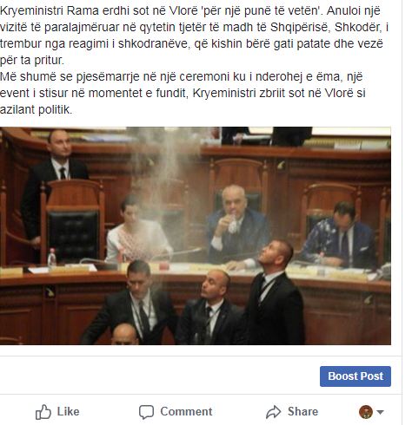Click the small profile avatar in action bar
The height and width of the screenshot is (425, 412).
(x=366, y=412)
